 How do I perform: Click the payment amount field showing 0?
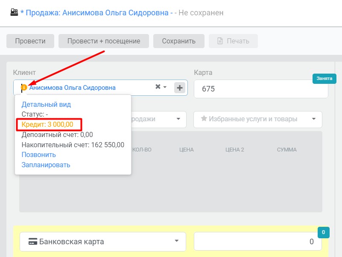[257, 241]
